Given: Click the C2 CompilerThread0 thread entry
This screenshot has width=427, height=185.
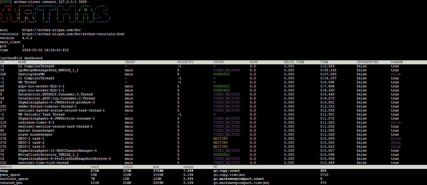Looking at the screenshot, I should [36, 66].
